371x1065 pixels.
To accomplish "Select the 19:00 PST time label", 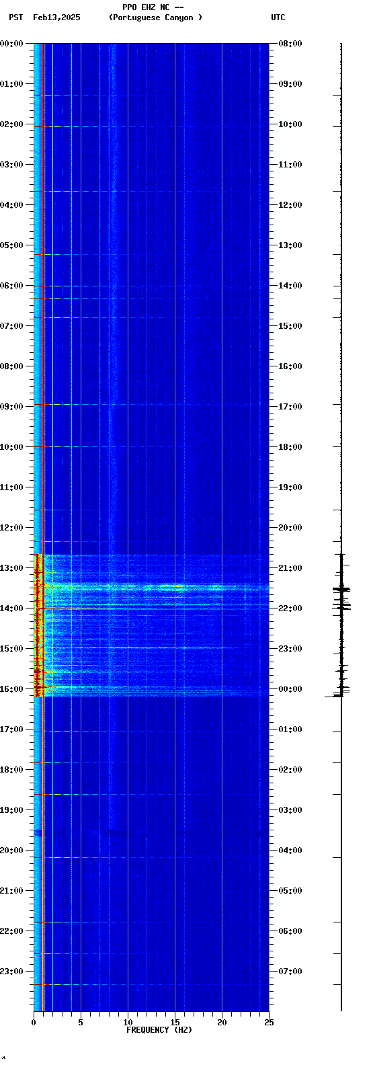I will click(12, 810).
